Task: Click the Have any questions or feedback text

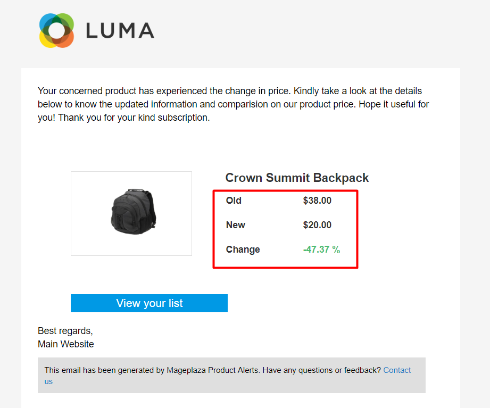Action: (x=322, y=370)
